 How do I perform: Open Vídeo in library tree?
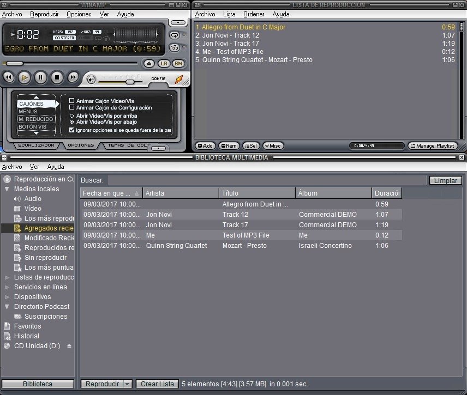pos(33,209)
